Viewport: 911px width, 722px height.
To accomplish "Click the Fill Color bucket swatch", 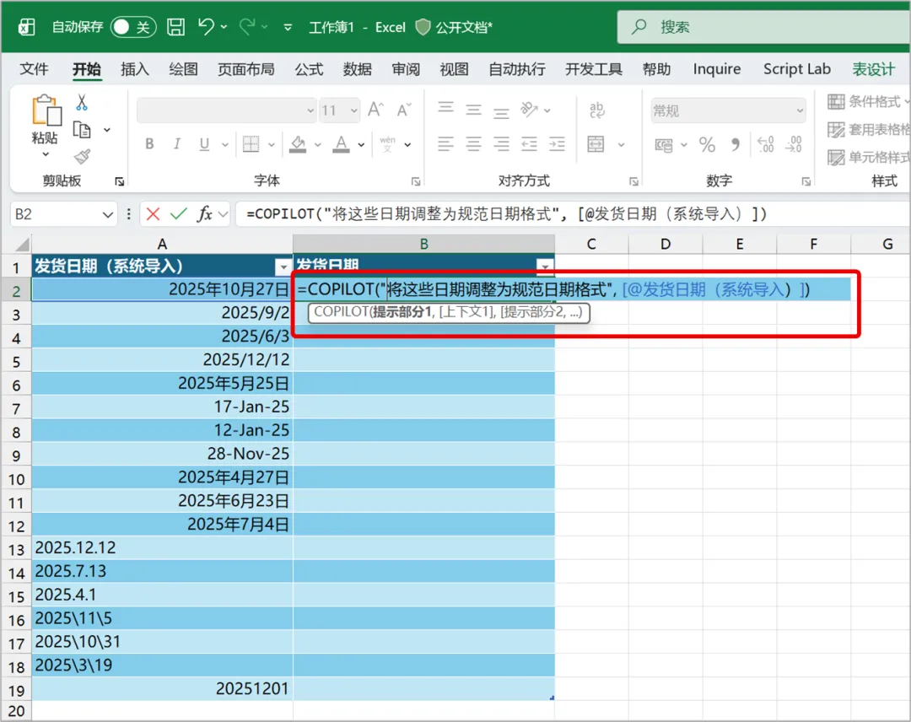I will [298, 144].
